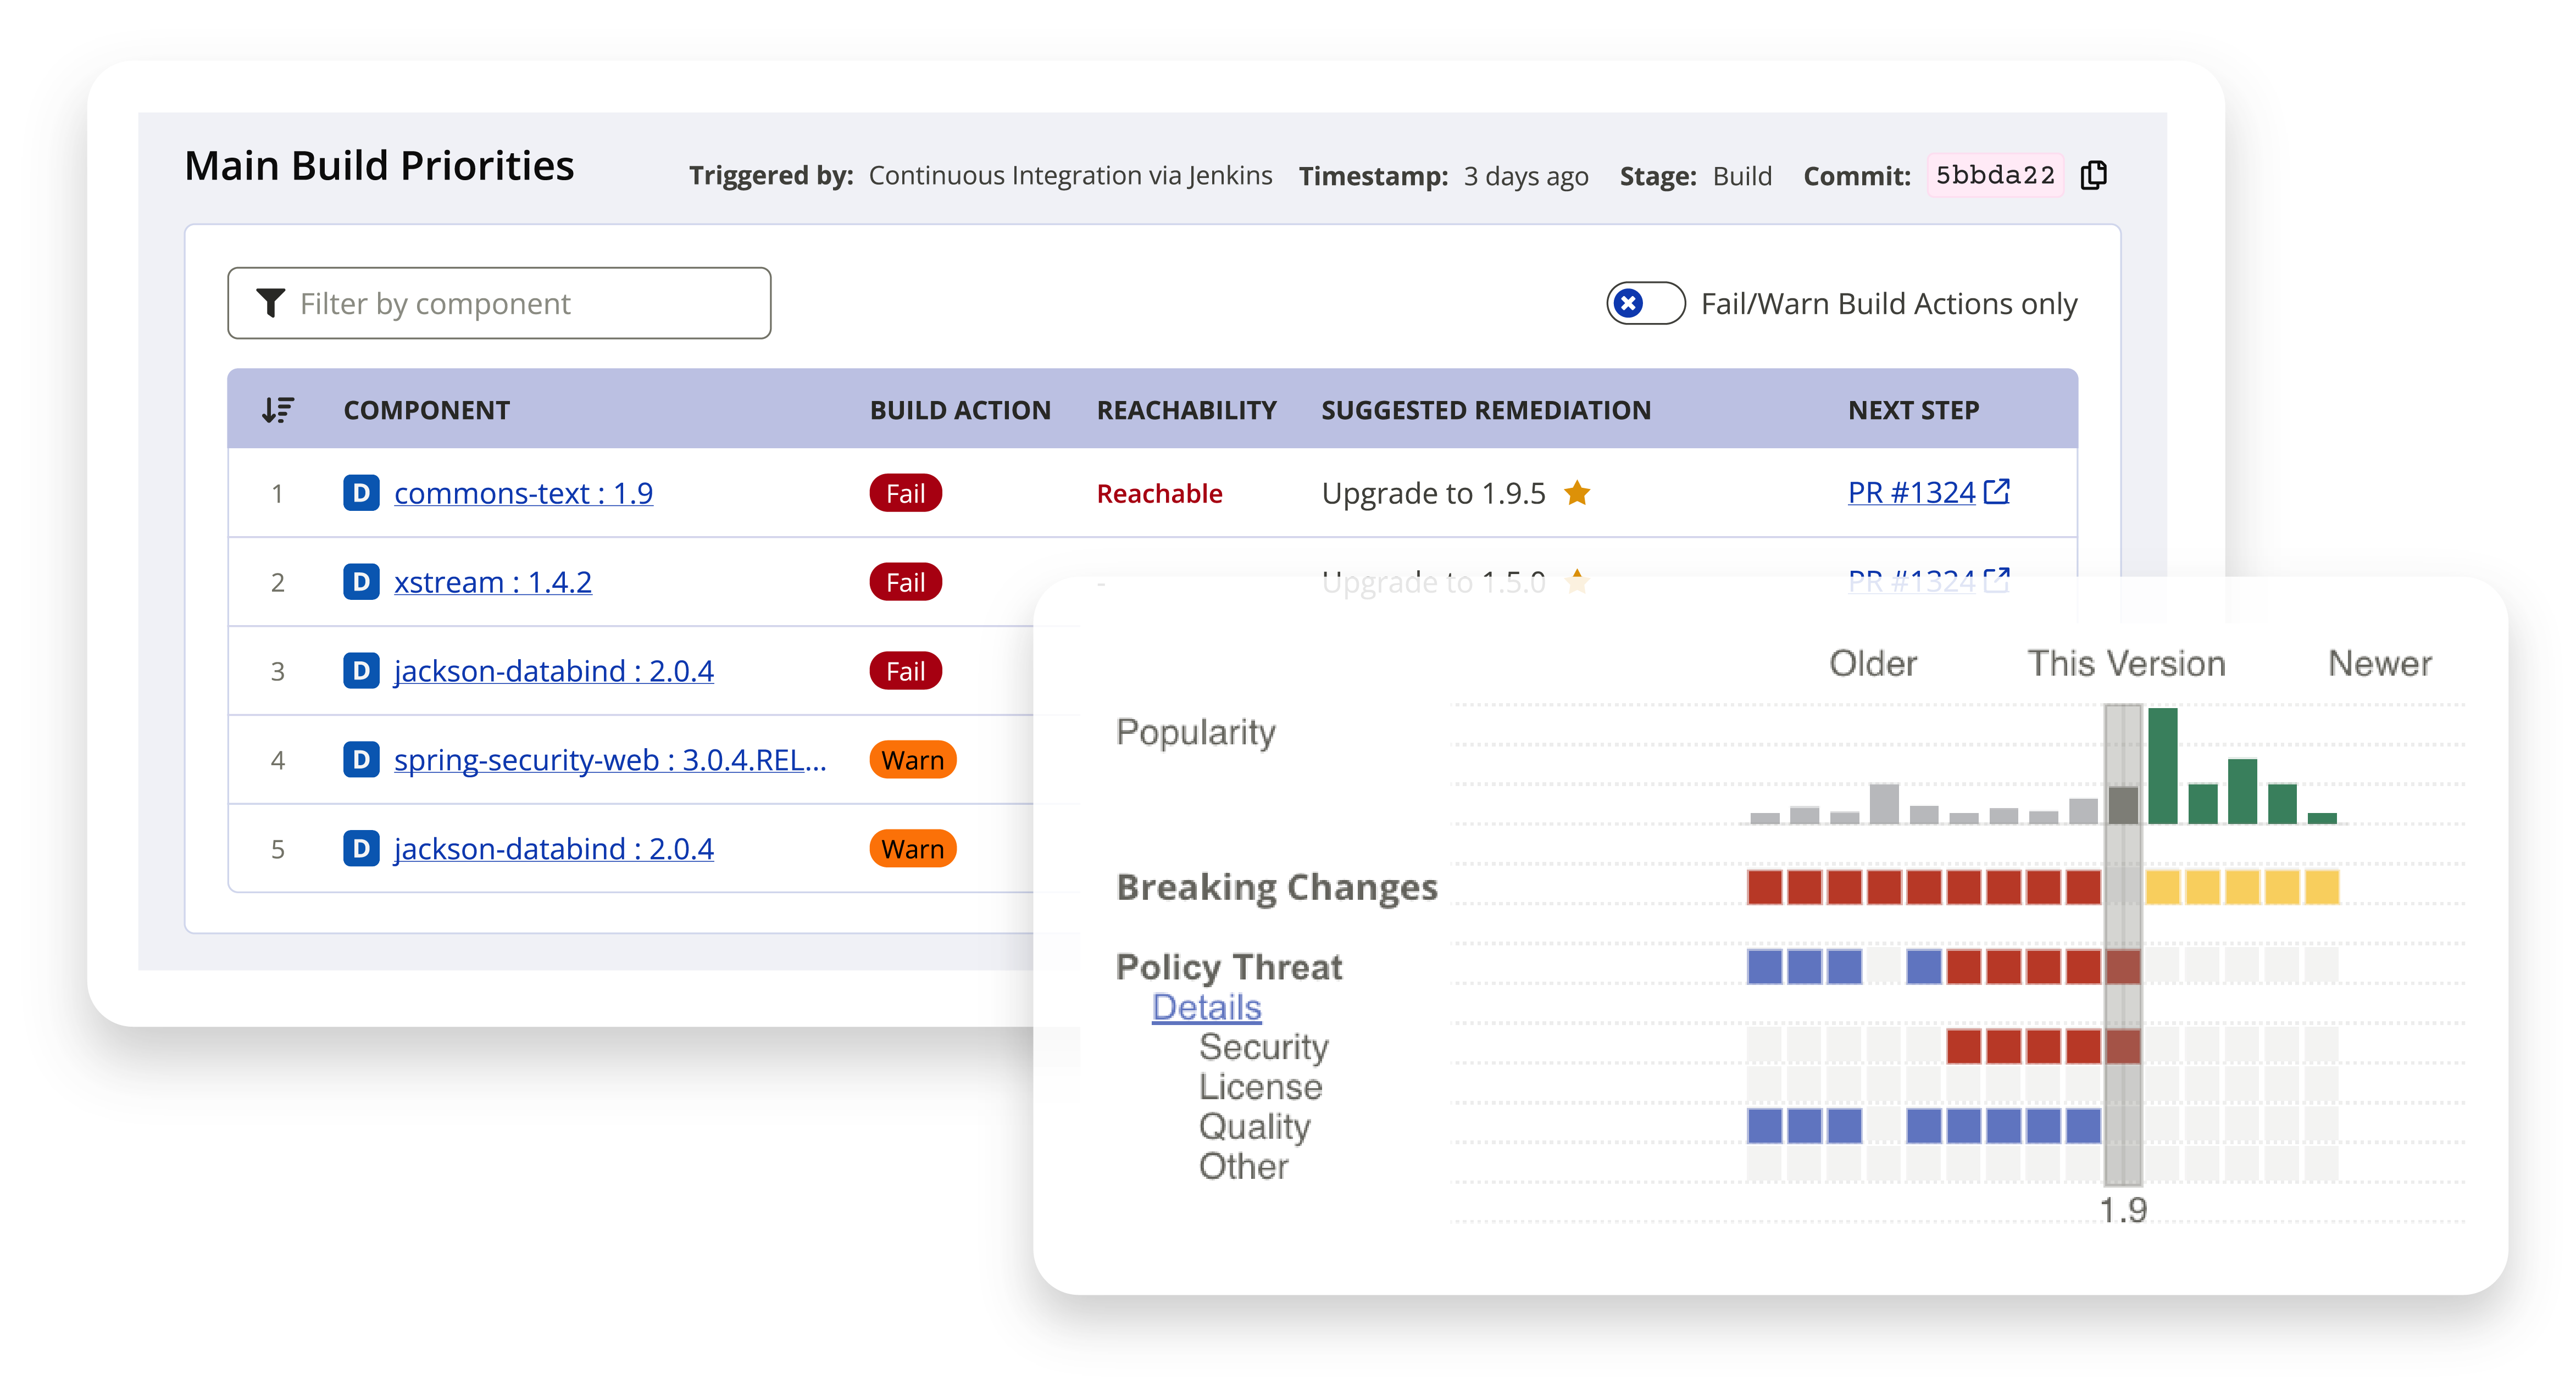Click the Fail badge on xstream row
Screen dimensions: 2576x1392
[x=905, y=582]
